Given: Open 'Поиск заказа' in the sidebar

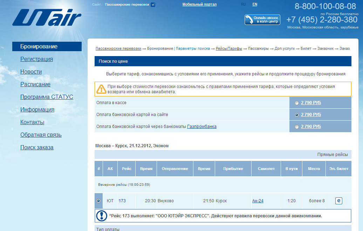Looking at the screenshot, I should point(37,147).
